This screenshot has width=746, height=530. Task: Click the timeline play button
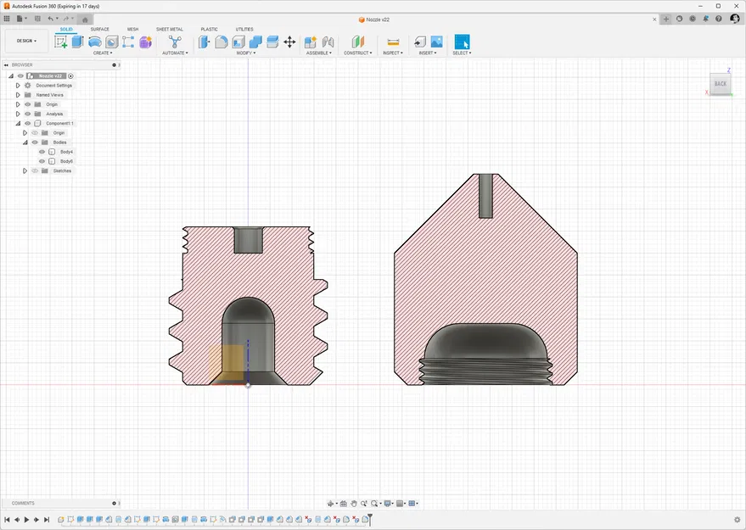26,519
